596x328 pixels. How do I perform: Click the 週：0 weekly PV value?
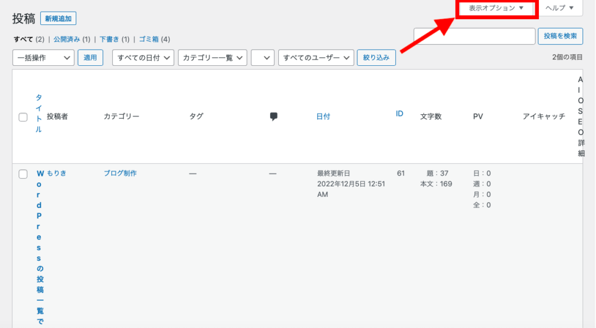coord(482,184)
